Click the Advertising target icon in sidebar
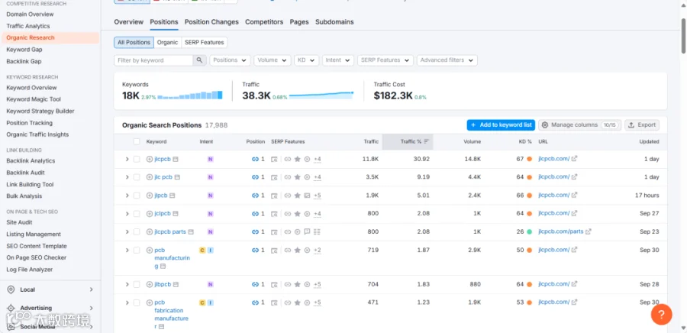The image size is (687, 333). click(11, 308)
